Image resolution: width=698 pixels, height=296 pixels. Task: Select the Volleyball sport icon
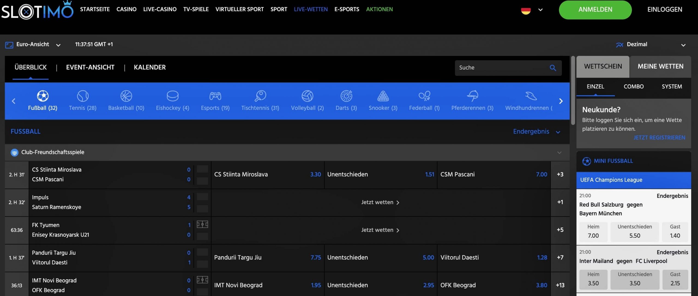[x=307, y=96]
